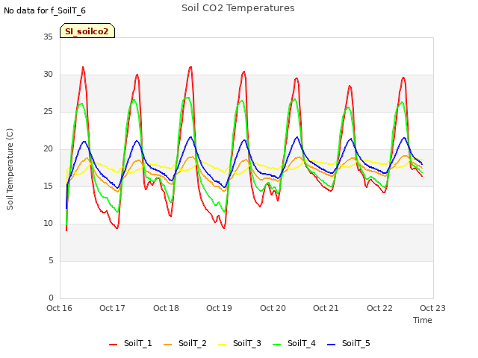Toggle the SoilT_1 legend entry

click(131, 343)
